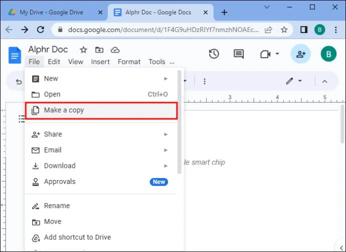Expand the Download submenu

101,165
